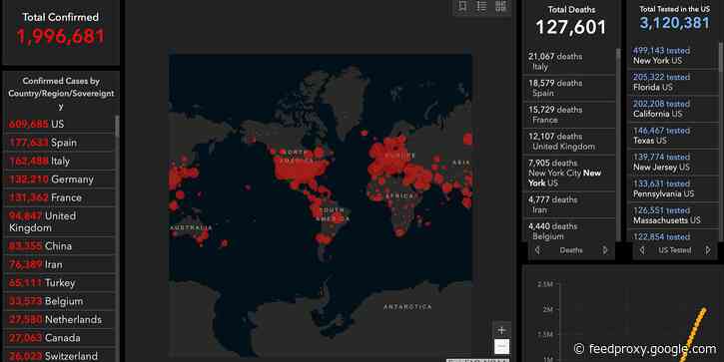Click the Total Deaths 127,601 figure

(571, 27)
